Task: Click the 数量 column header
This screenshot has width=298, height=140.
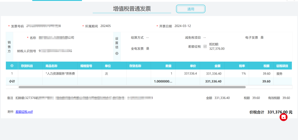Action: point(163,66)
